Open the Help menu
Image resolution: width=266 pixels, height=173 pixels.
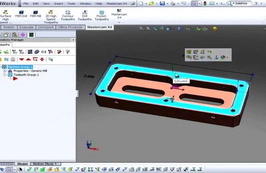click(x=99, y=3)
